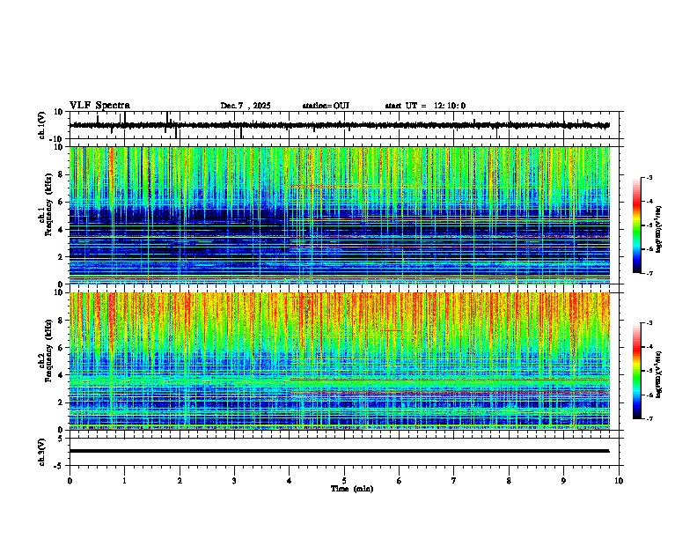This screenshot has width=697, height=539.
Task: Click the '-3' label on ch.2 color scale
Action: click(649, 323)
